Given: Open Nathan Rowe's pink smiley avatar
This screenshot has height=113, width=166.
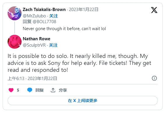Looking at the screenshot, I should [15, 42].
